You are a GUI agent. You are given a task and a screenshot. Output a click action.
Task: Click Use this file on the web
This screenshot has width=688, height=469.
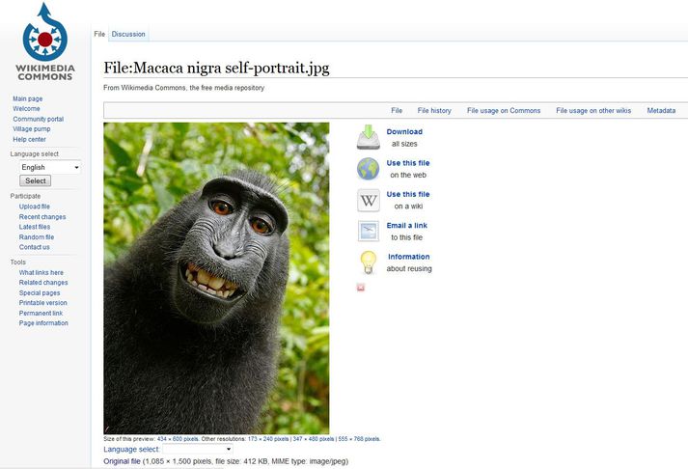pyautogui.click(x=408, y=169)
